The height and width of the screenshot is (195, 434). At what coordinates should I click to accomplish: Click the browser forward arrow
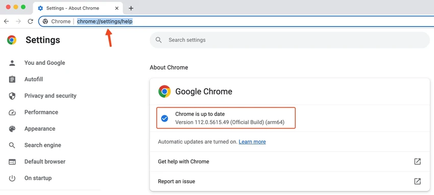[18, 21]
